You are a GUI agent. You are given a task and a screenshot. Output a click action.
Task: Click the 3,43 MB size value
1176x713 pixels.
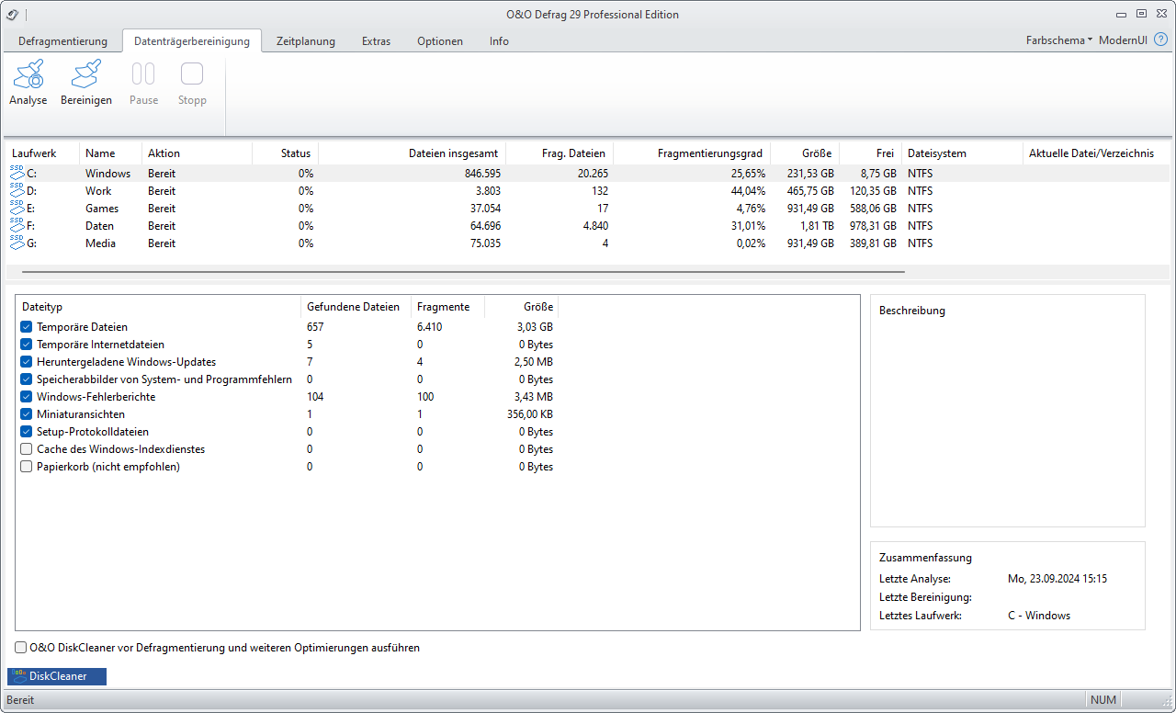point(534,397)
